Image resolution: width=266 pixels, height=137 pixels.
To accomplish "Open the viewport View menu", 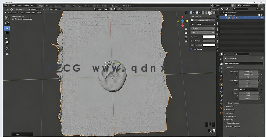I will [22, 13].
